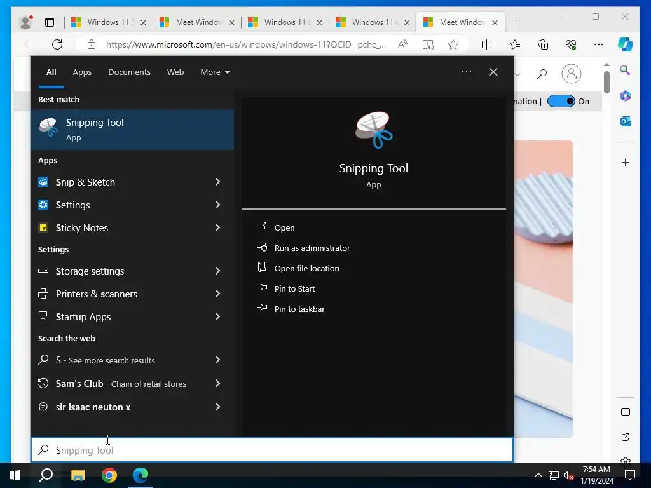Click the Printers & scanners printer icon
The image size is (651, 488).
[x=43, y=294]
